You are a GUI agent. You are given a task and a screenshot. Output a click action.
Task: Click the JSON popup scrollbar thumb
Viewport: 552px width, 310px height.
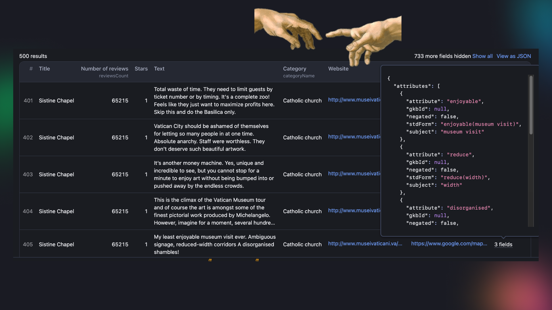tap(531, 105)
